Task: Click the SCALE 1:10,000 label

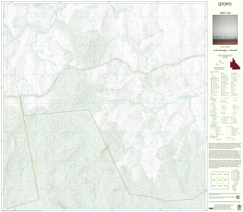Action: click(x=225, y=47)
